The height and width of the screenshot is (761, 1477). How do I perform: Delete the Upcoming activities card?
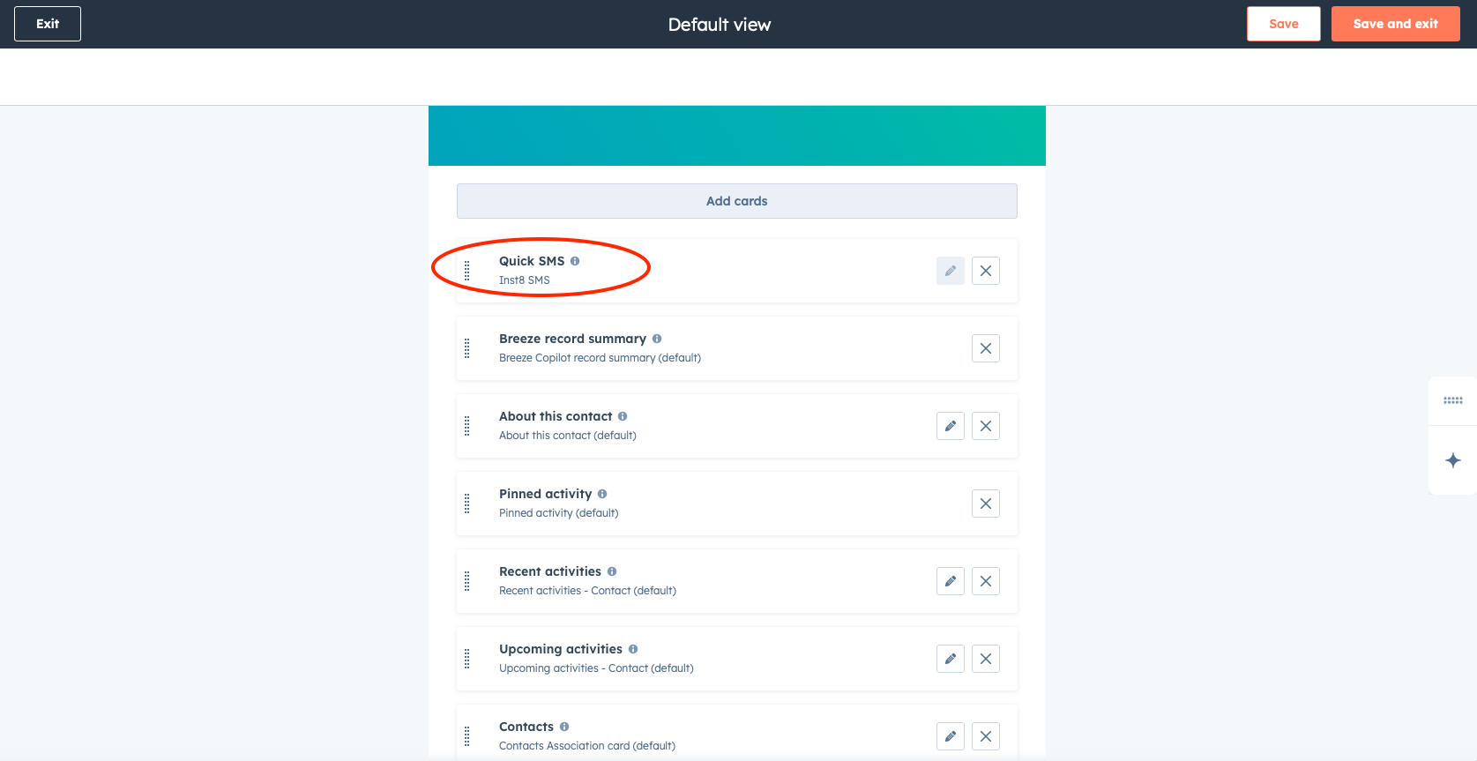(985, 659)
